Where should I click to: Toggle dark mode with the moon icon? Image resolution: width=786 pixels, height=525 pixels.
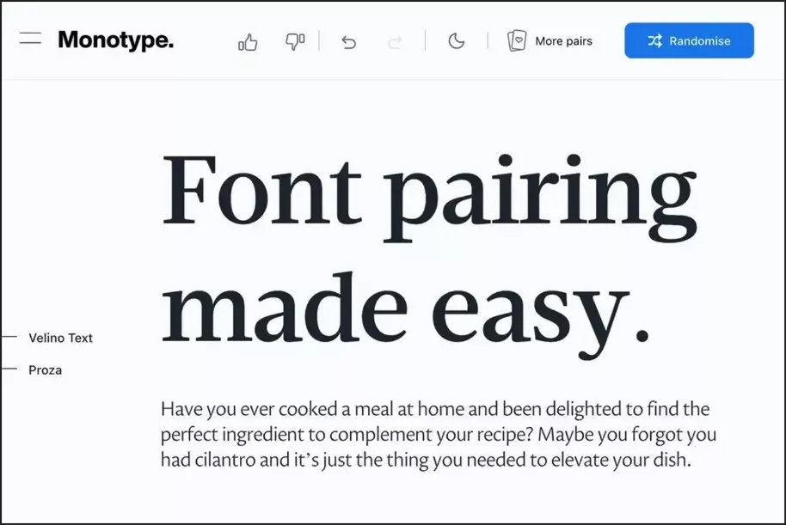tap(457, 40)
